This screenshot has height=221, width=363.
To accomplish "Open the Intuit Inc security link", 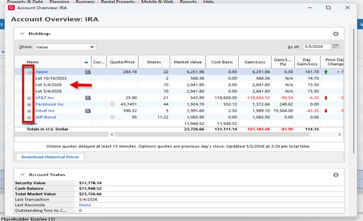I will click(x=45, y=110).
